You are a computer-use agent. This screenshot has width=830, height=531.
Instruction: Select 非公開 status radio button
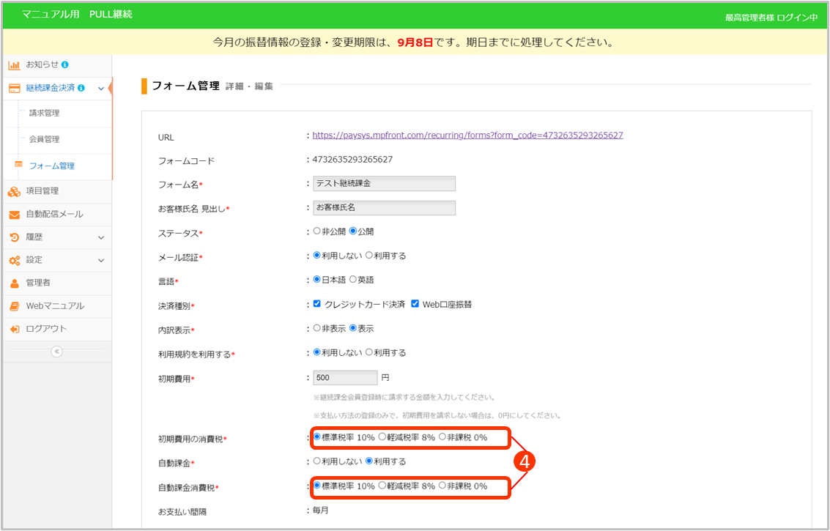(316, 231)
